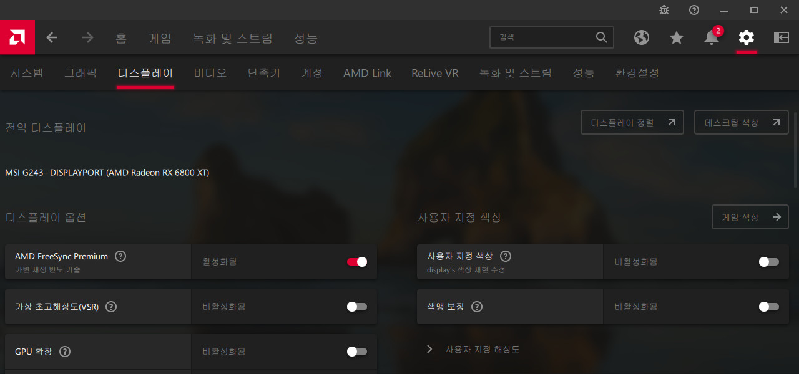The image size is (799, 374).
Task: Turn on 사용자 지정 색상 toggle
Action: click(x=769, y=262)
